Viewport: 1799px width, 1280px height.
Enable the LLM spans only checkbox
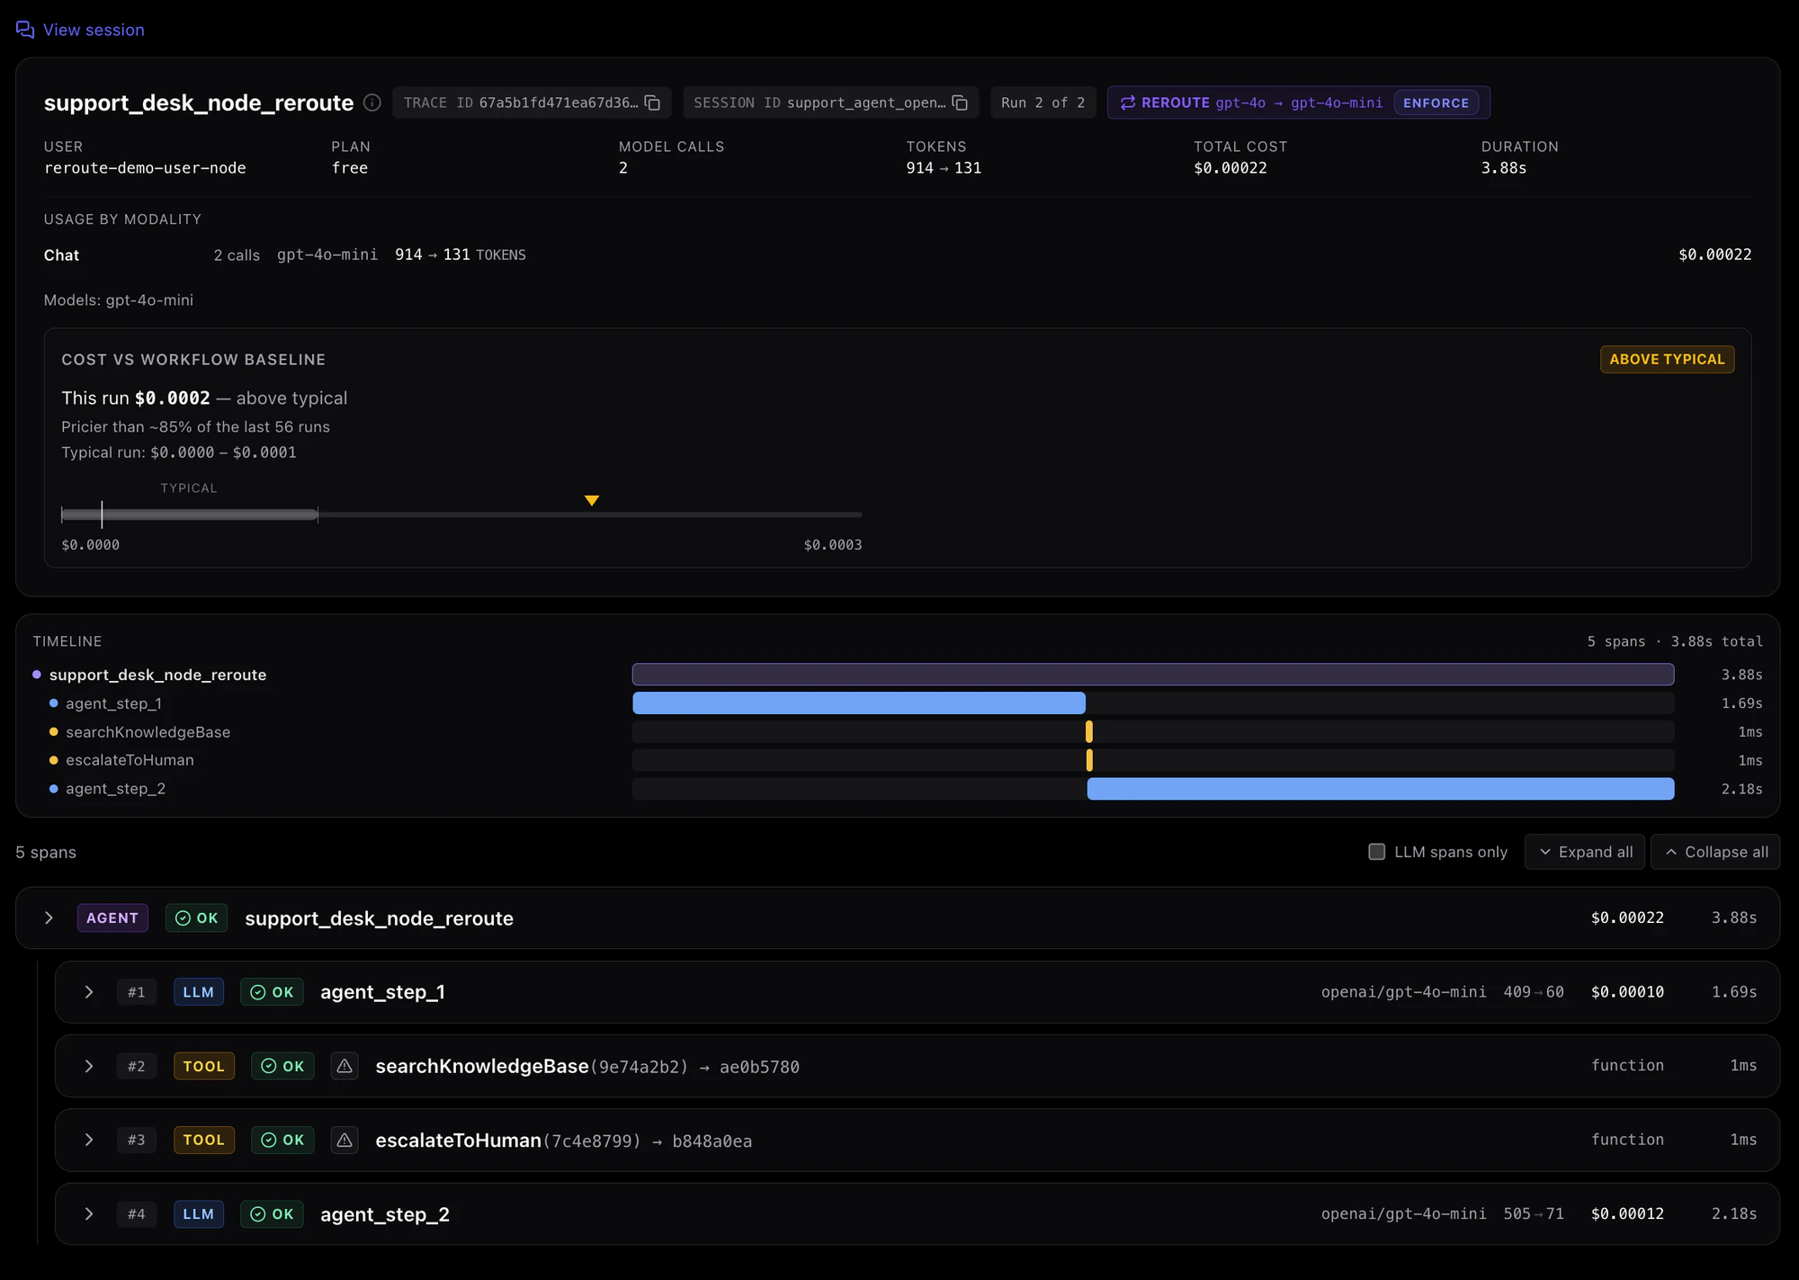tap(1376, 852)
